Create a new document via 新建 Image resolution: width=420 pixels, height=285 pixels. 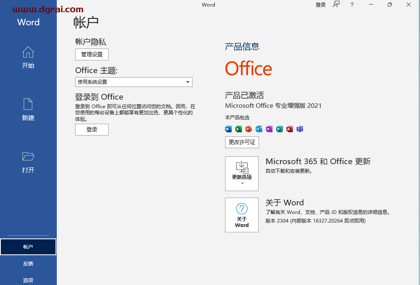tap(28, 110)
